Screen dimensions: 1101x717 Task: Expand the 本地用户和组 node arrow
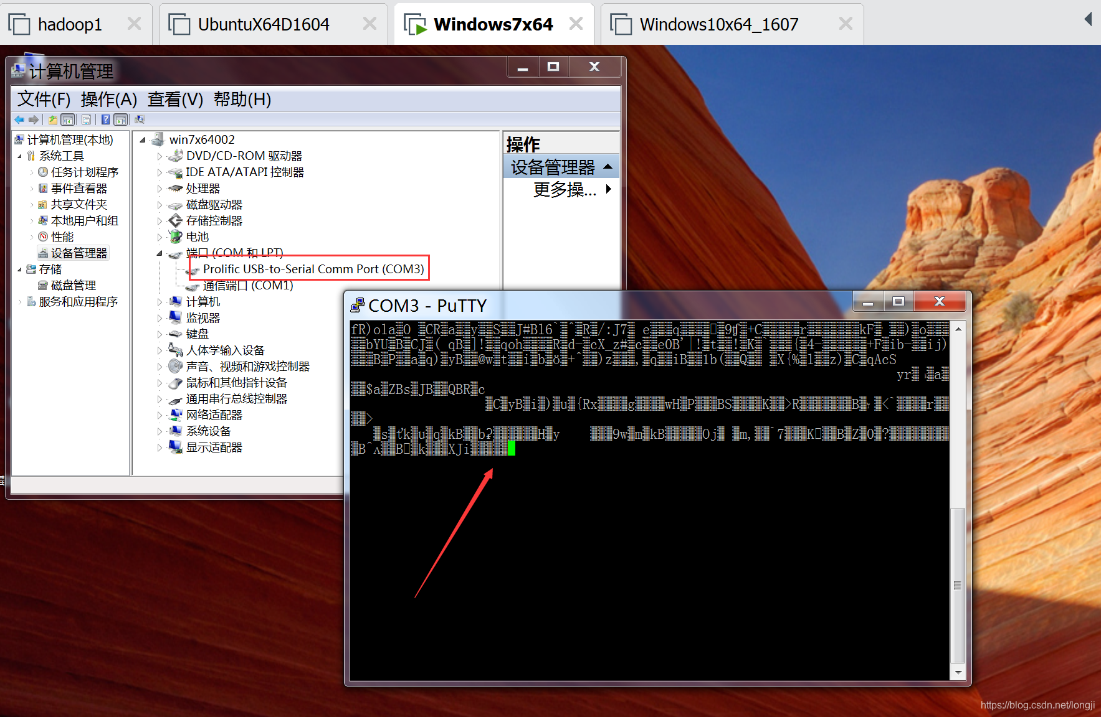pos(32,221)
